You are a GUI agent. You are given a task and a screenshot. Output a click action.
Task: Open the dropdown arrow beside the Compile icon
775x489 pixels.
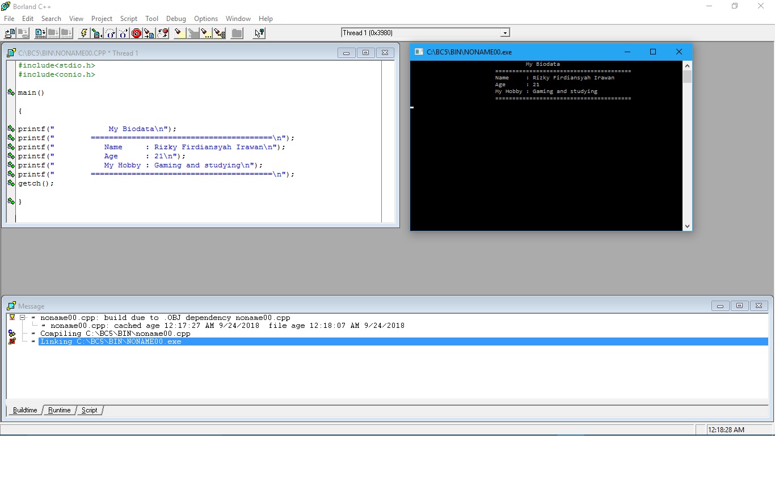(102, 36)
